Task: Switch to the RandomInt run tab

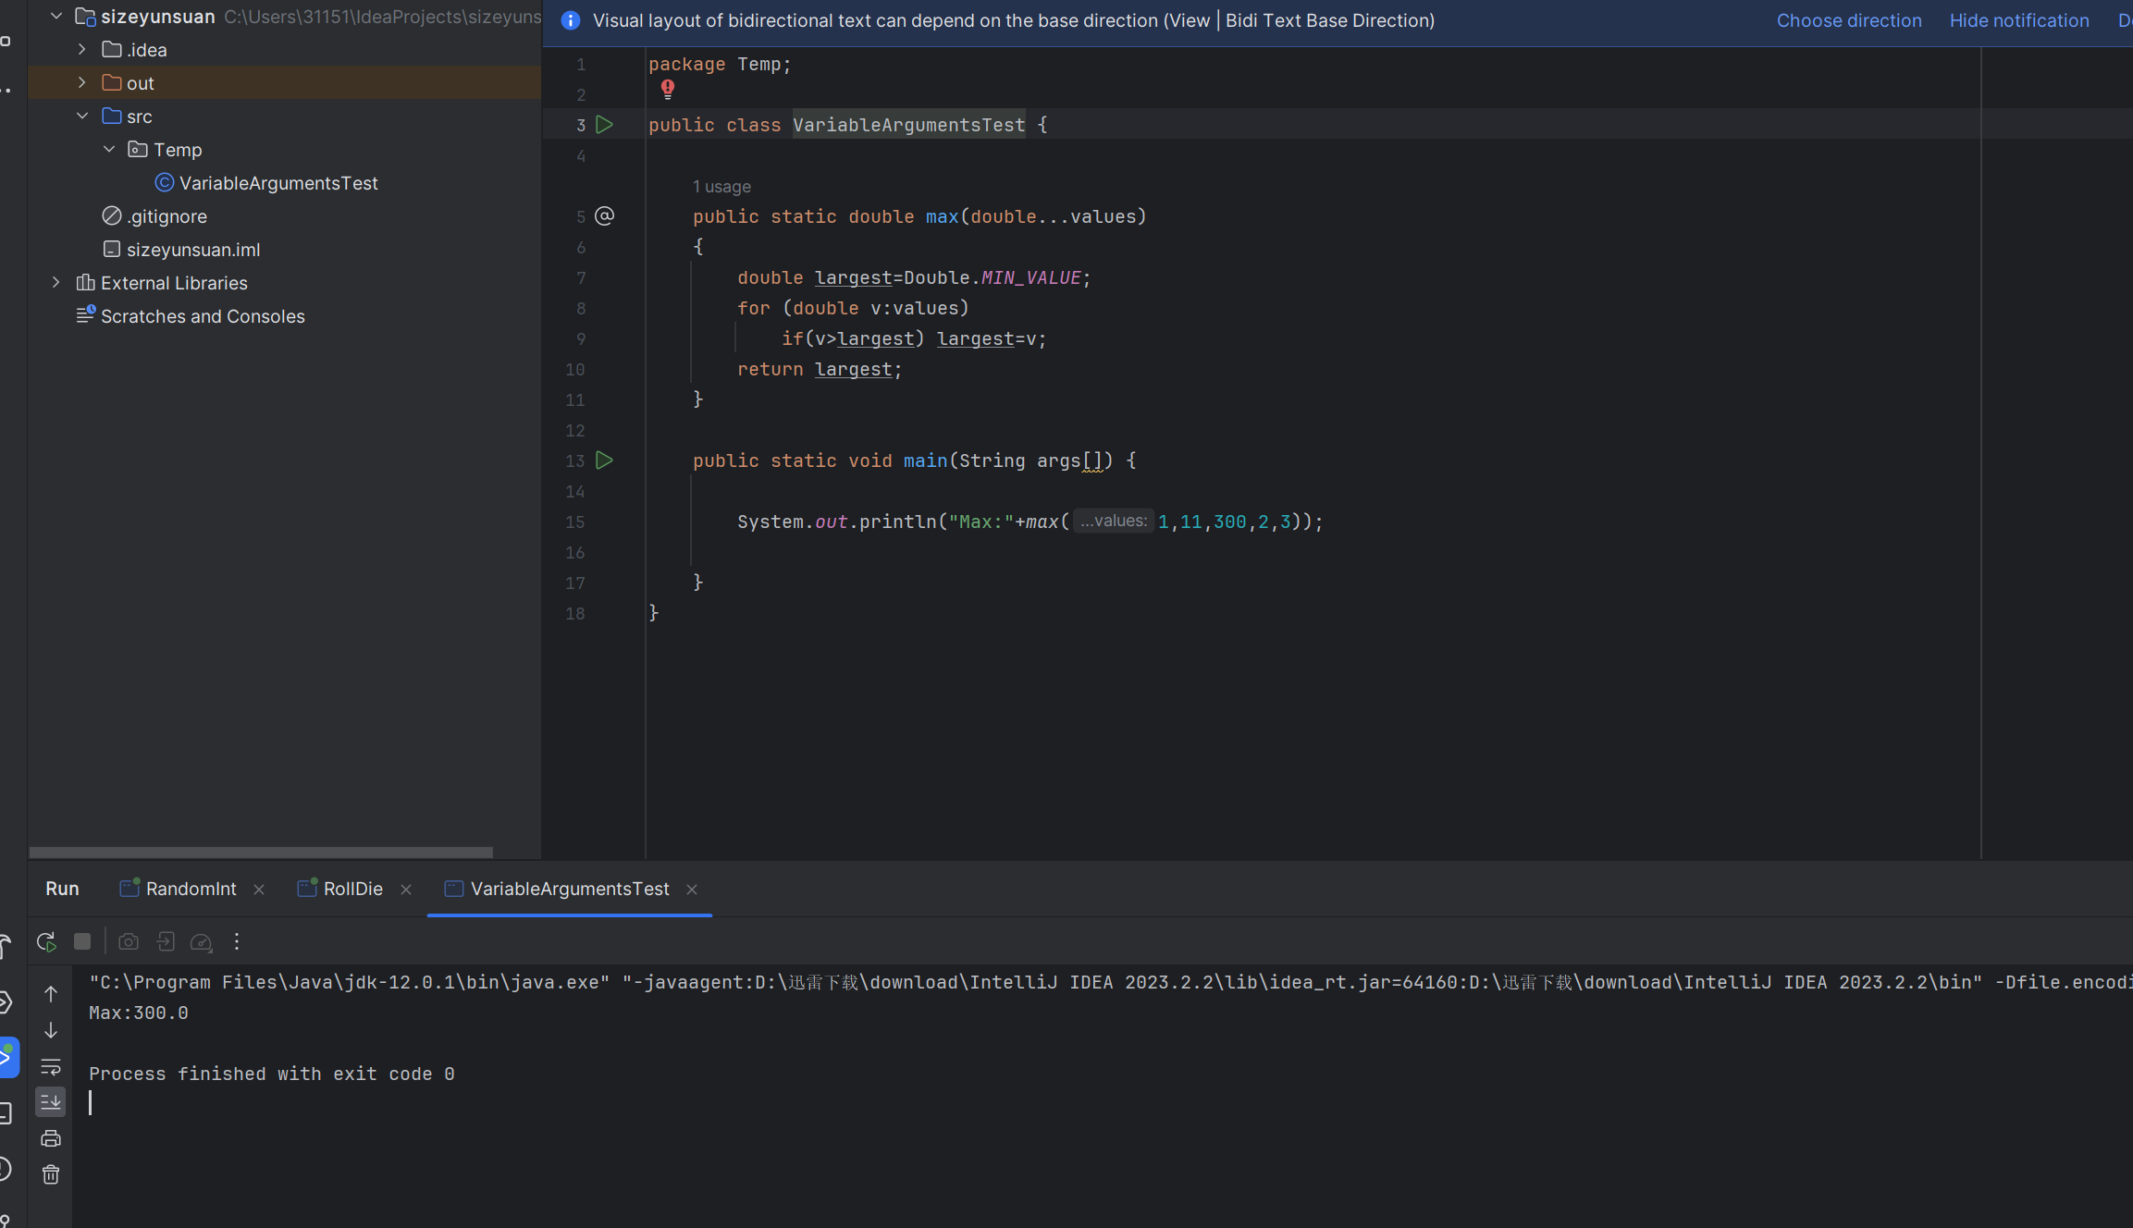Action: (191, 889)
